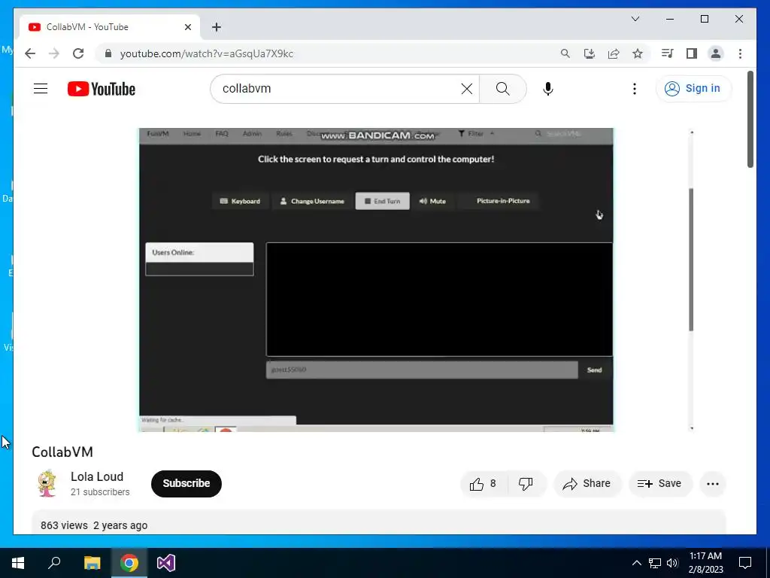
Task: Open the Chrome profile avatar
Action: 716,53
